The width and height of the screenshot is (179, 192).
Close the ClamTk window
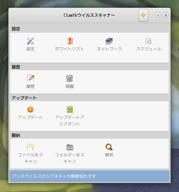tap(166, 15)
